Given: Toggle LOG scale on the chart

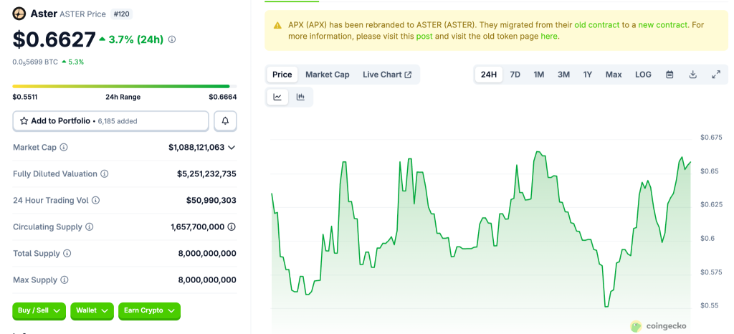Looking at the screenshot, I should [x=643, y=75].
